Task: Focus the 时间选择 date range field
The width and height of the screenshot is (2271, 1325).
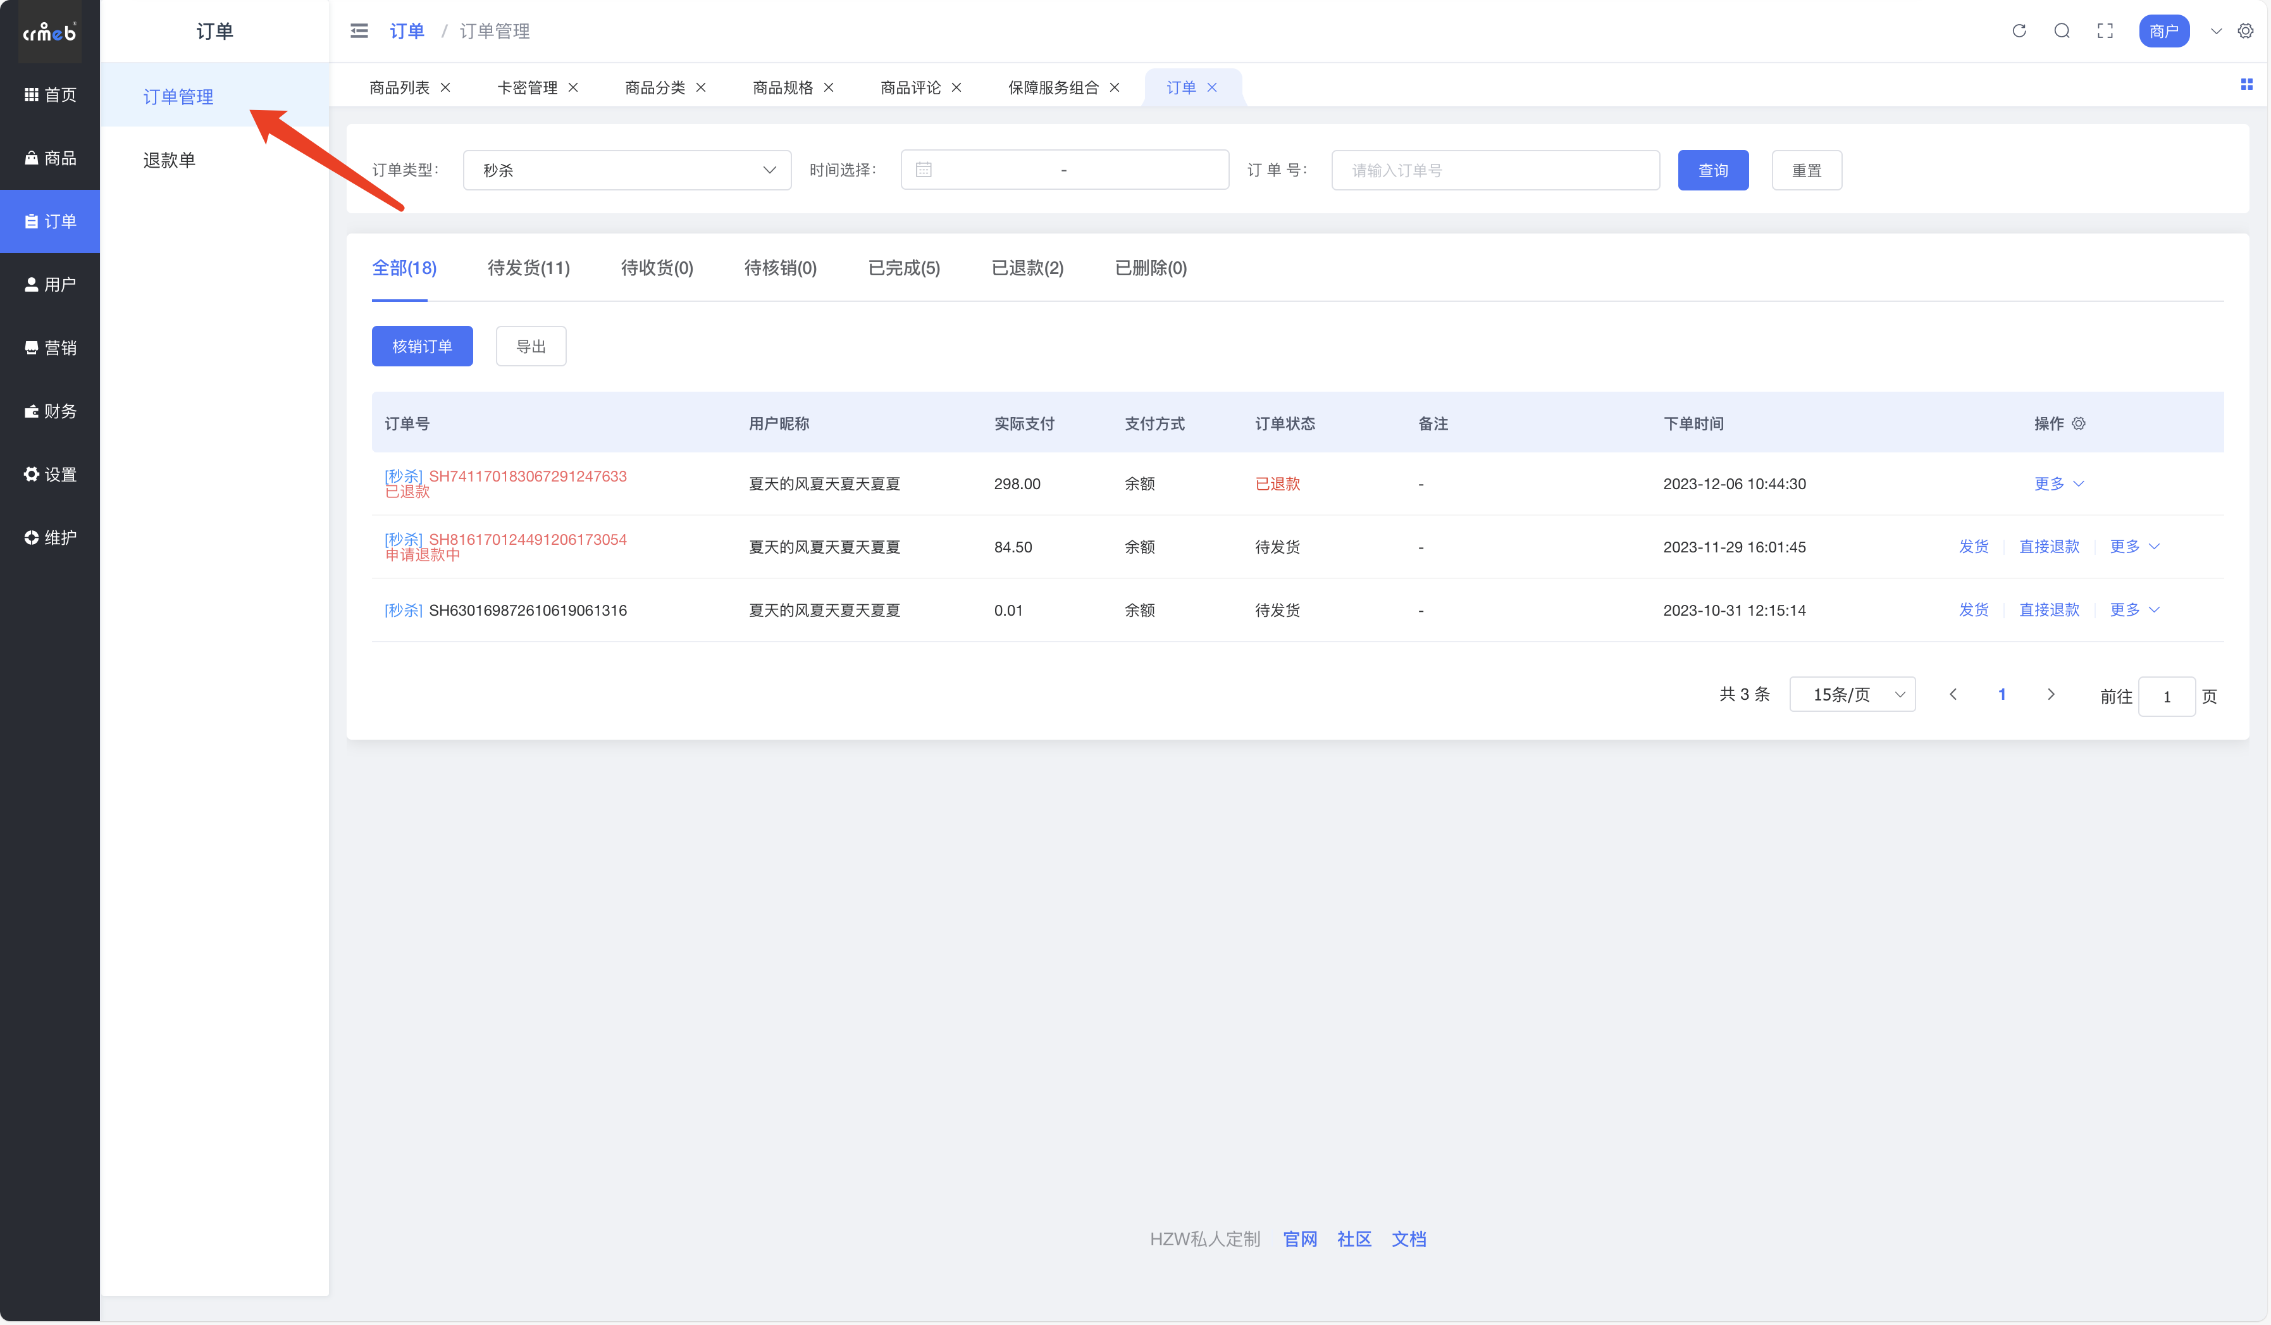Action: point(1064,170)
